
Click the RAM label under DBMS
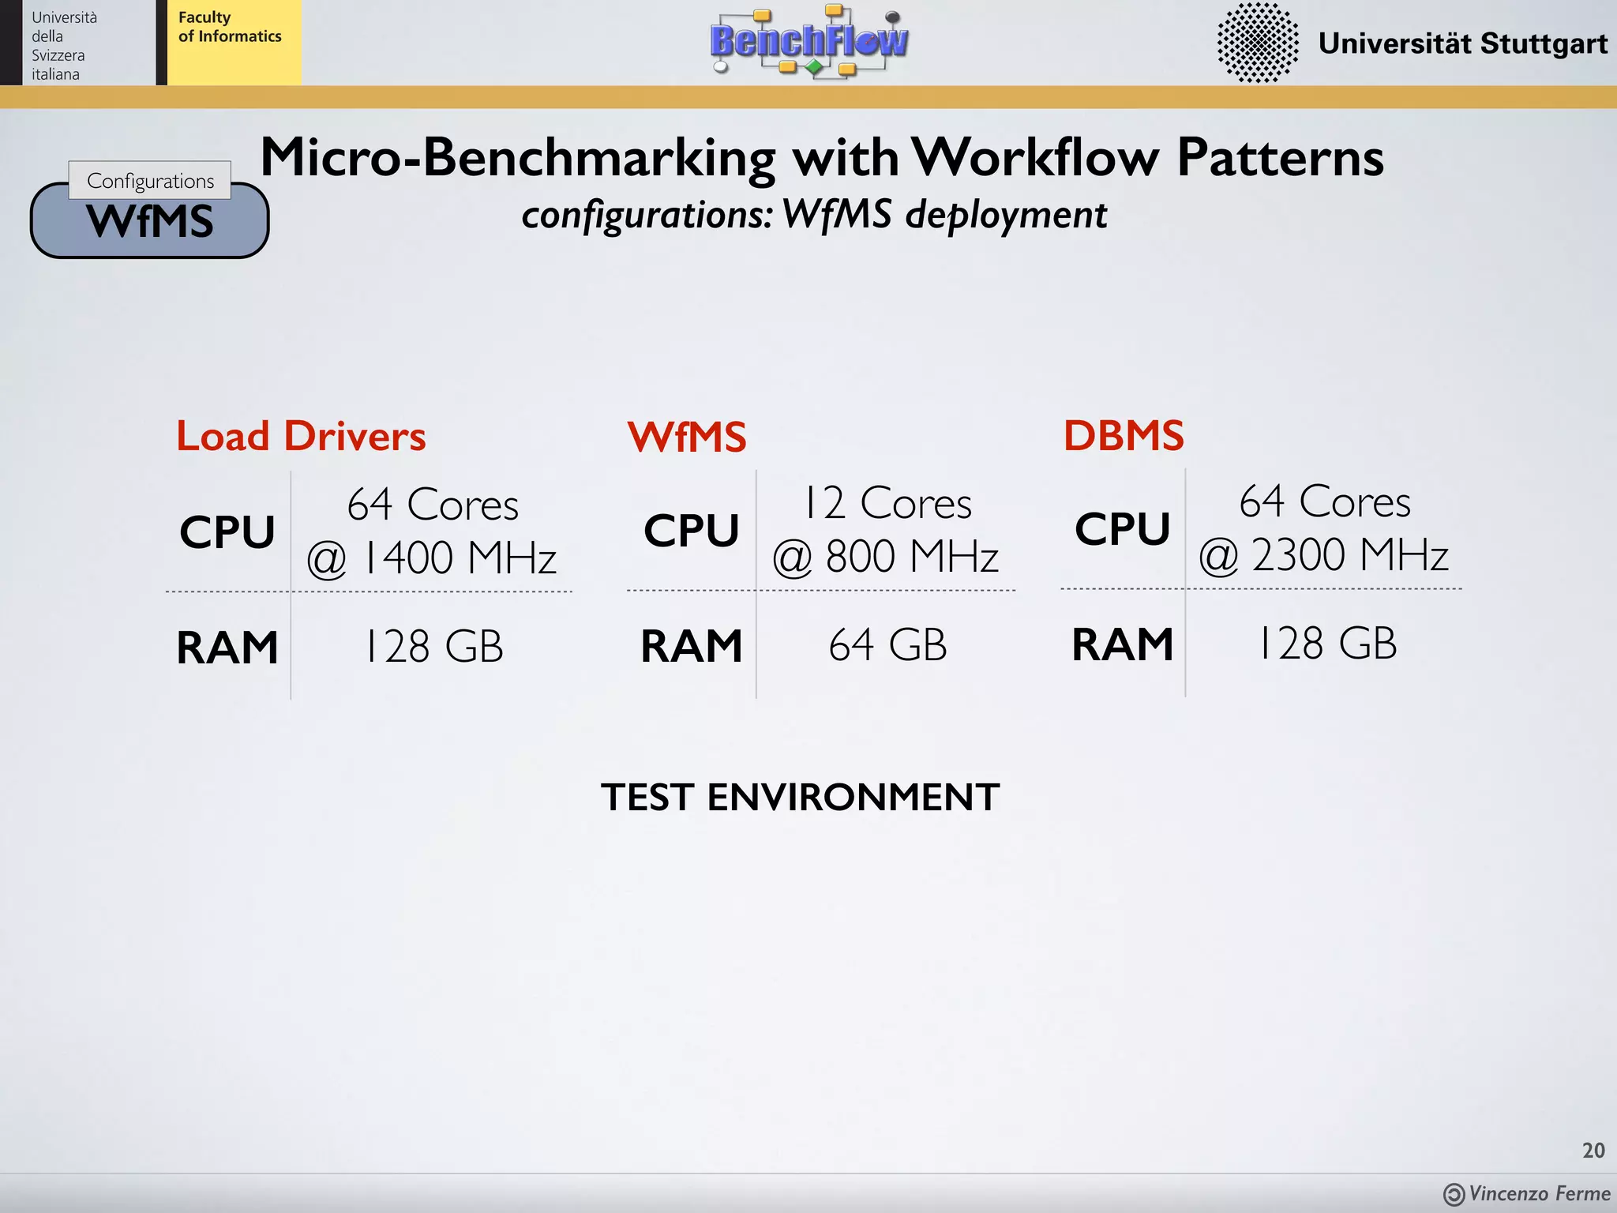click(1123, 644)
